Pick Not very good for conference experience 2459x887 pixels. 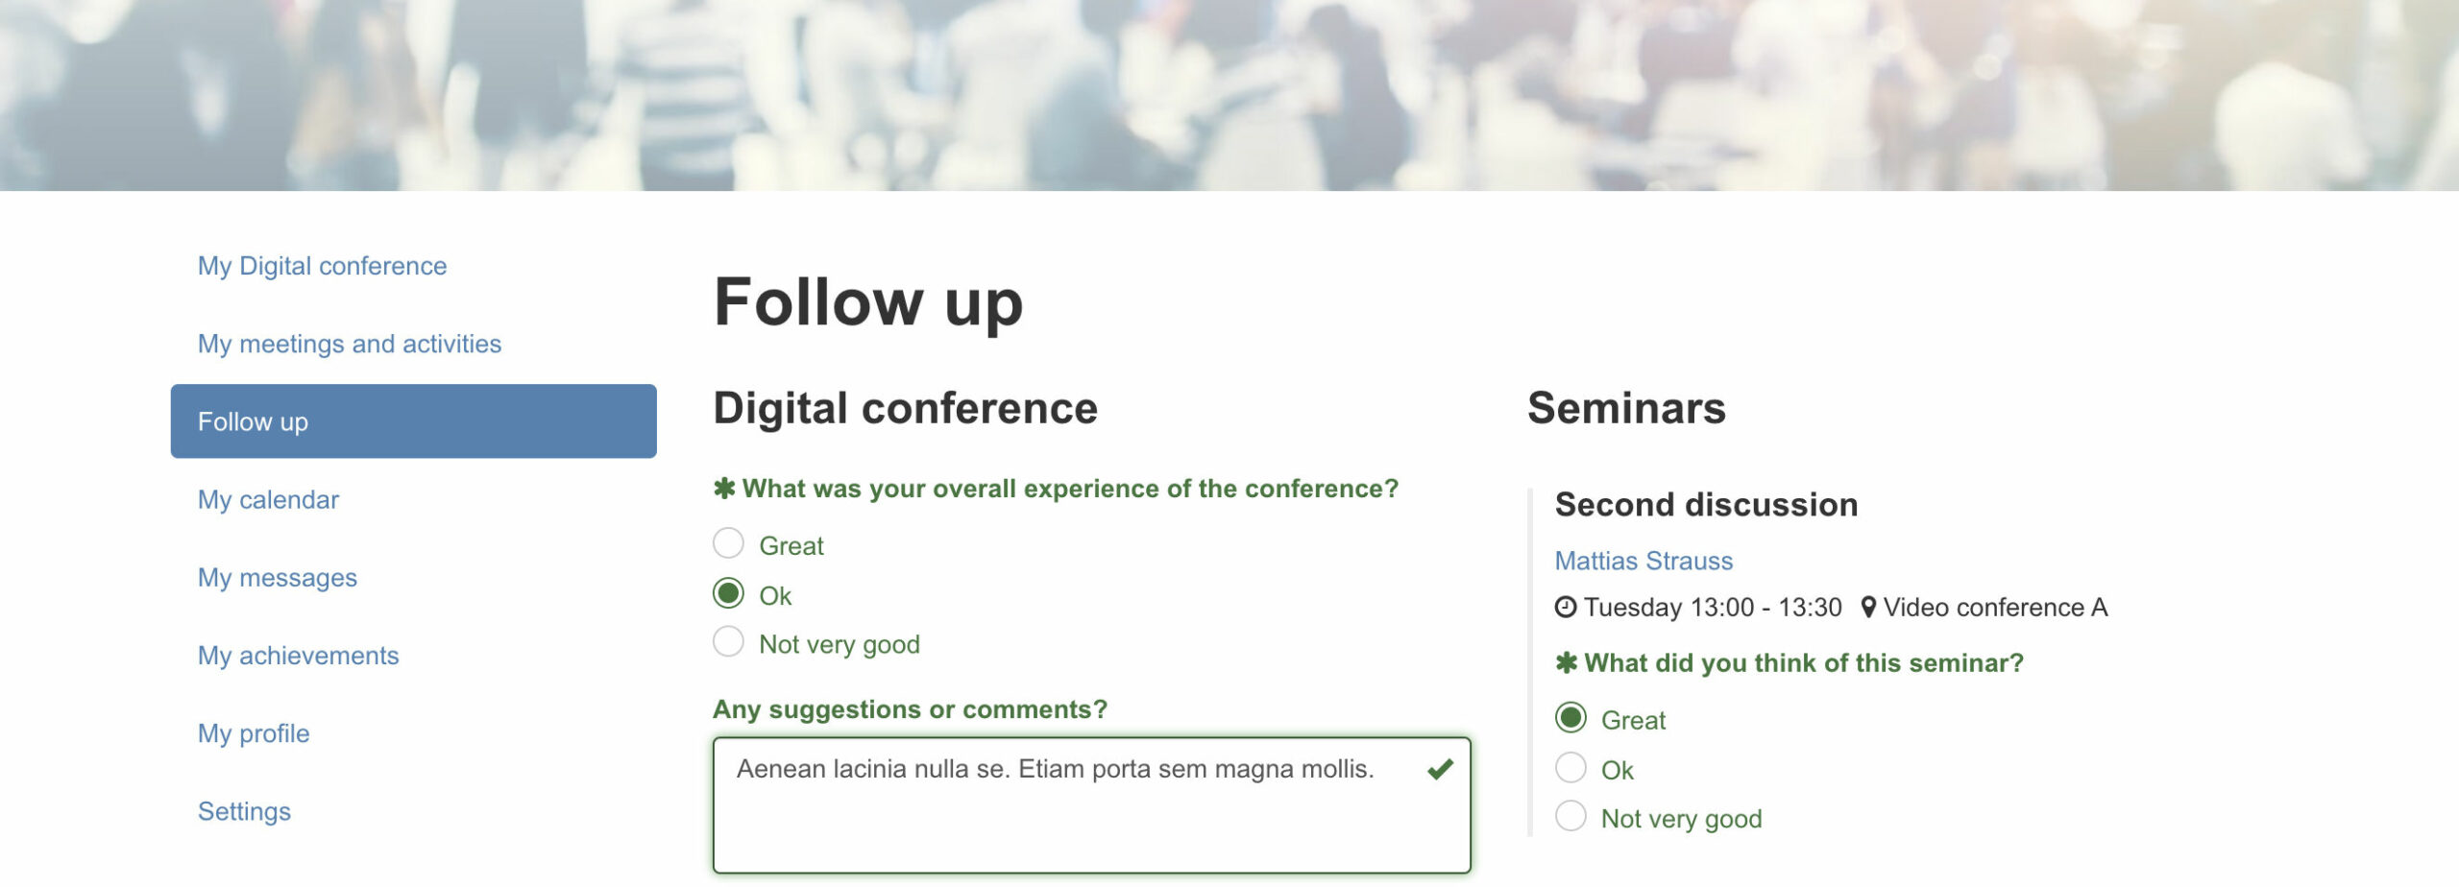[x=728, y=641]
